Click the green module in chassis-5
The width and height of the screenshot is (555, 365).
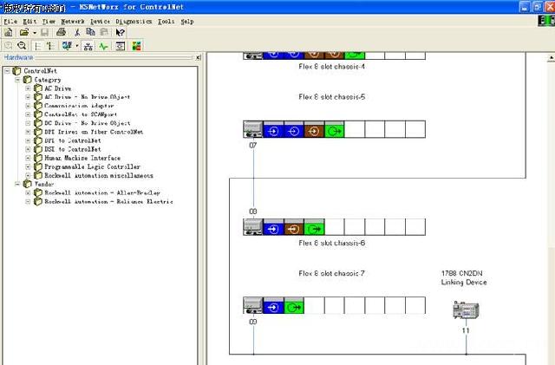coord(334,130)
